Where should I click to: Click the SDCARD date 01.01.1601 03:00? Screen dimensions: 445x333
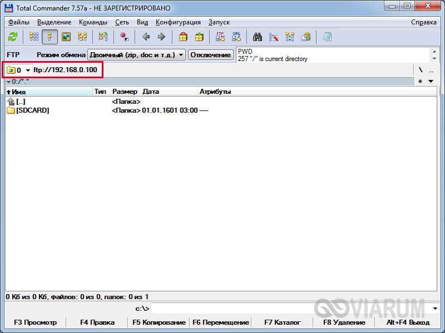tap(170, 110)
